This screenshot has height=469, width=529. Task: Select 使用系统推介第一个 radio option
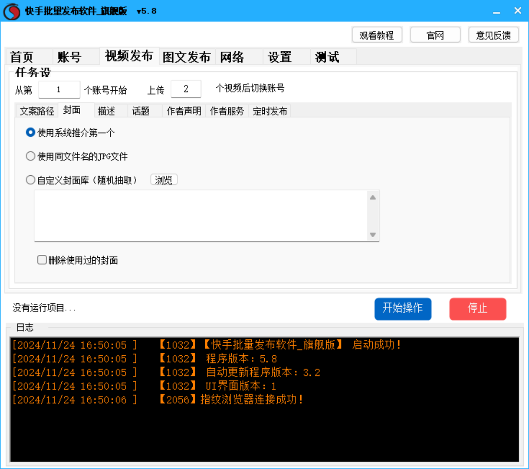70,132
